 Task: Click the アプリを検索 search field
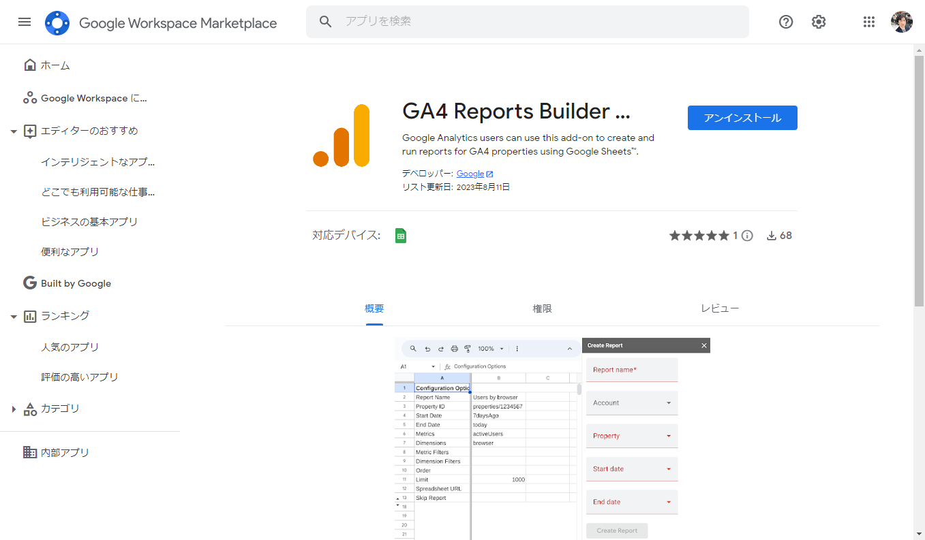pos(539,22)
